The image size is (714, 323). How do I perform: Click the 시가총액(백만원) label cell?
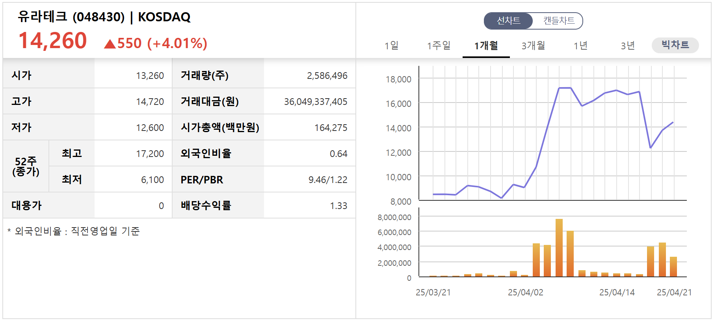pyautogui.click(x=218, y=127)
